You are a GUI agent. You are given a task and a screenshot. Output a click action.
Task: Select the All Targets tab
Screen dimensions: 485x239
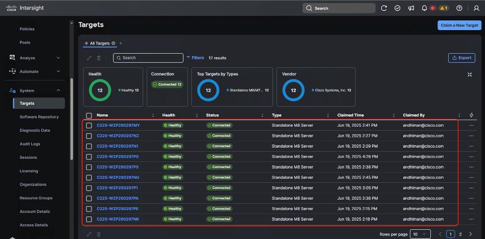point(100,43)
